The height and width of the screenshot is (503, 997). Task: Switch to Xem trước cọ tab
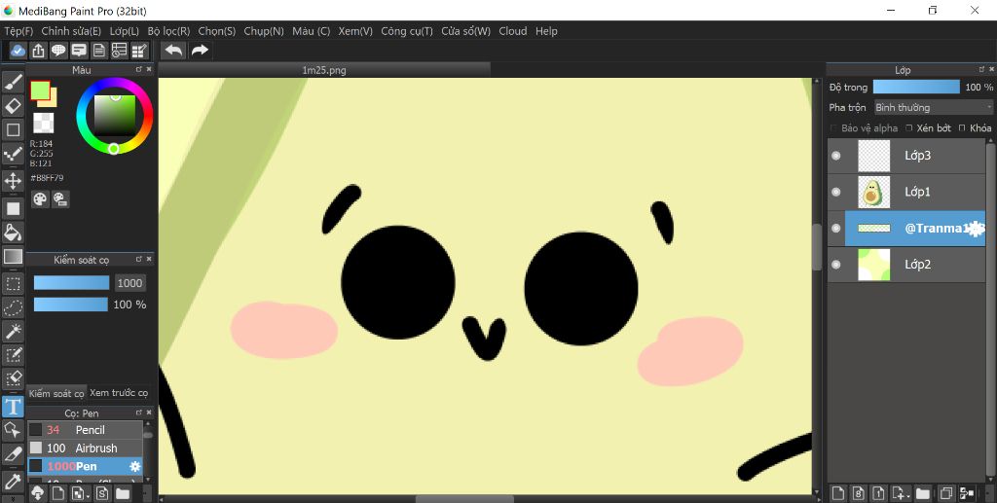119,393
